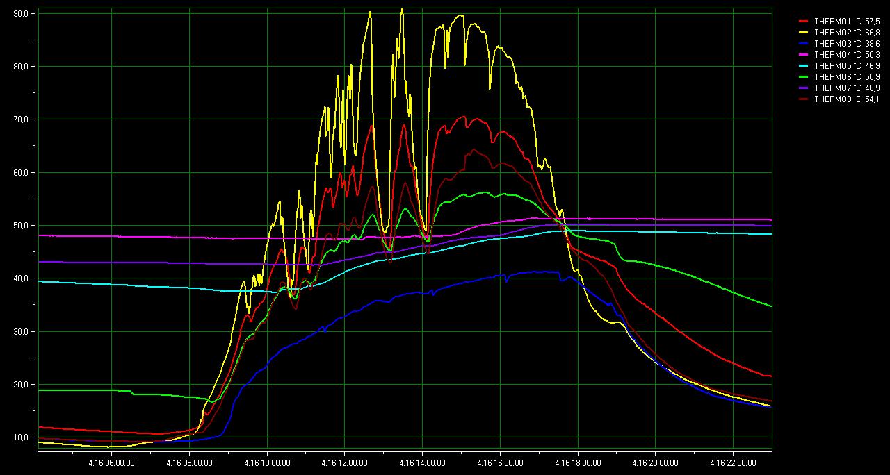Click the 10,0 temperature axis label
The image size is (890, 475).
pos(21,437)
